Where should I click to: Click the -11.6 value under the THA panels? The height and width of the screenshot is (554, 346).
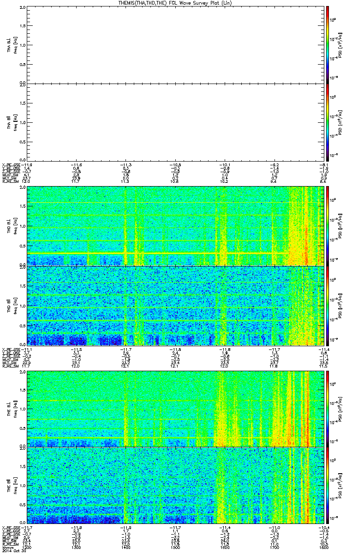click(x=76, y=164)
